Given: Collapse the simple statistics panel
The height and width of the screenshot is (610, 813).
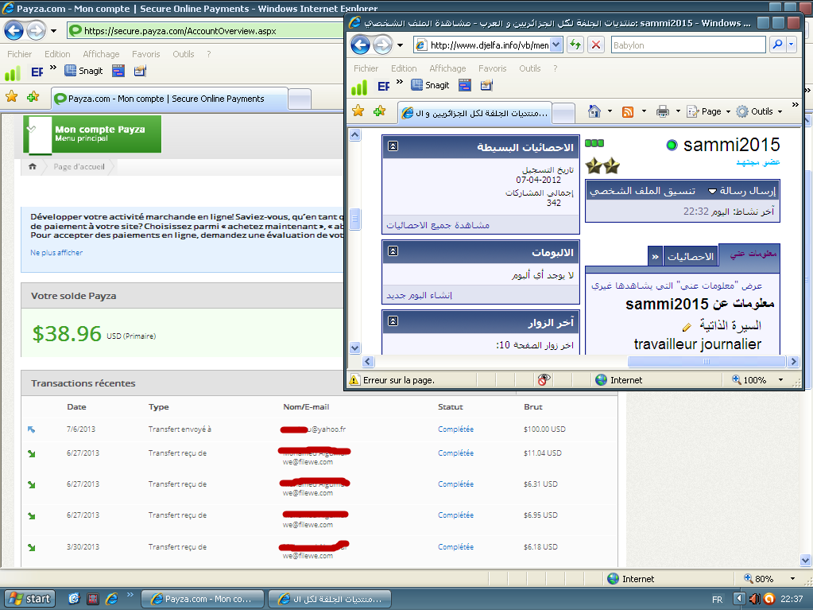Looking at the screenshot, I should [393, 146].
